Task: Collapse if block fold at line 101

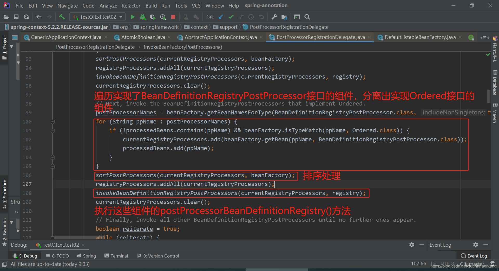Action: pos(52,131)
